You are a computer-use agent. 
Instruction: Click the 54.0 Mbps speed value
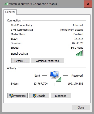77,48
